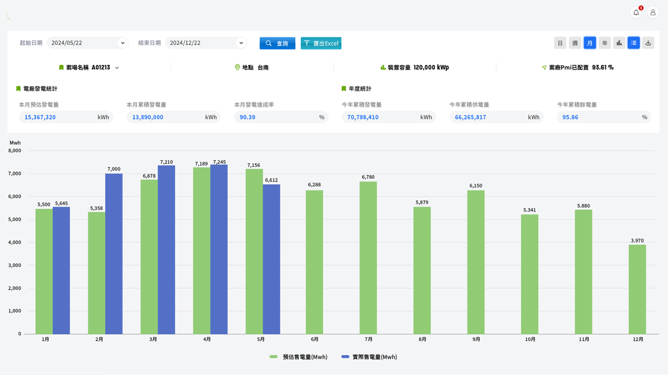This screenshot has width=668, height=375.
Task: Toggle 實際售電量 blue legend swatch
Action: pyautogui.click(x=345, y=357)
